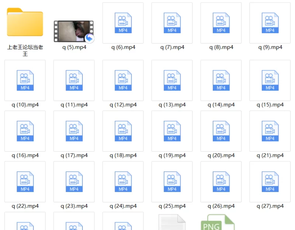Screen dimensions: 295x230
Task: Select the label q (25).mp4
Action: (172, 206)
